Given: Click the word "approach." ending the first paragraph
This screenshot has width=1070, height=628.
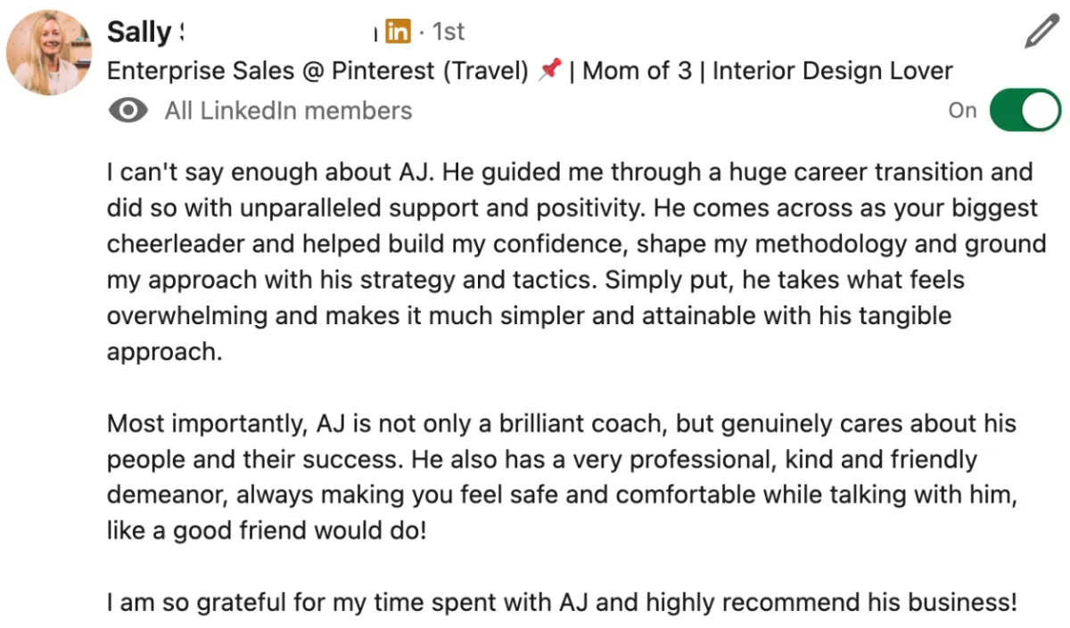Looking at the screenshot, I should [163, 352].
